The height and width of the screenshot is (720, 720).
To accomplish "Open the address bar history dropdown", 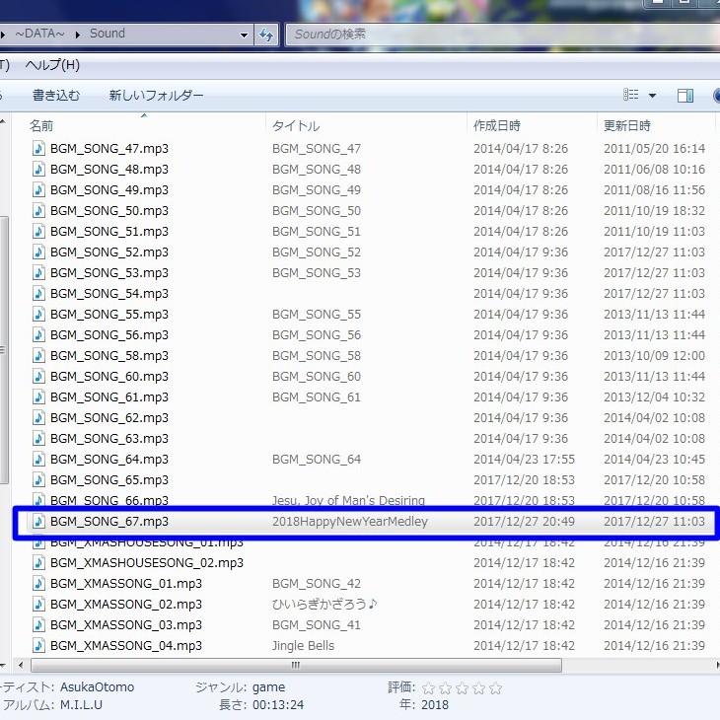I will click(245, 35).
